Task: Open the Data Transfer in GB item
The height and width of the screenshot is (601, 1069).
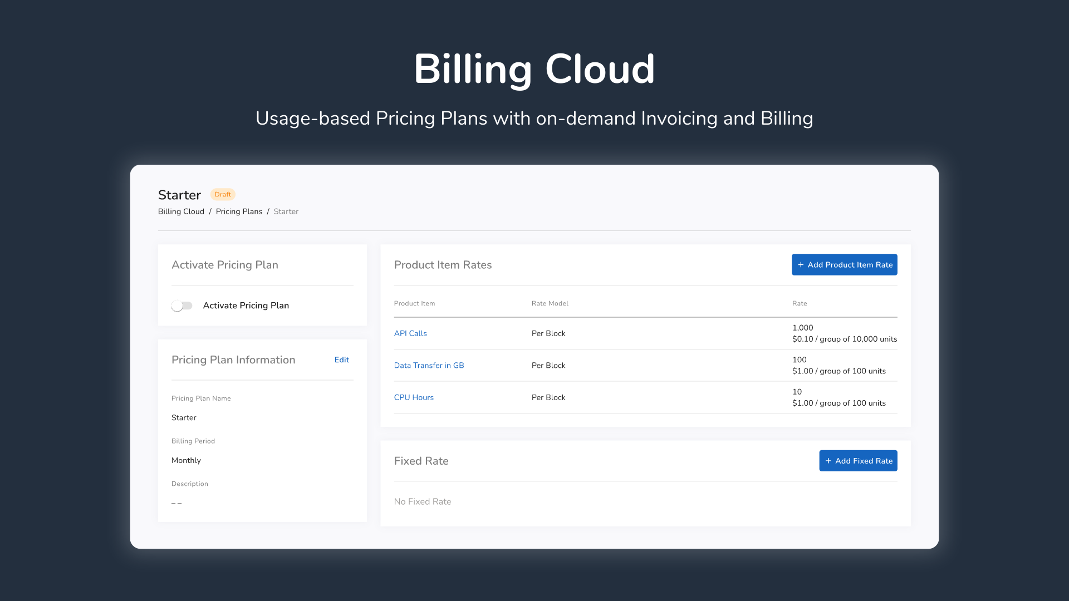Action: [x=429, y=366]
